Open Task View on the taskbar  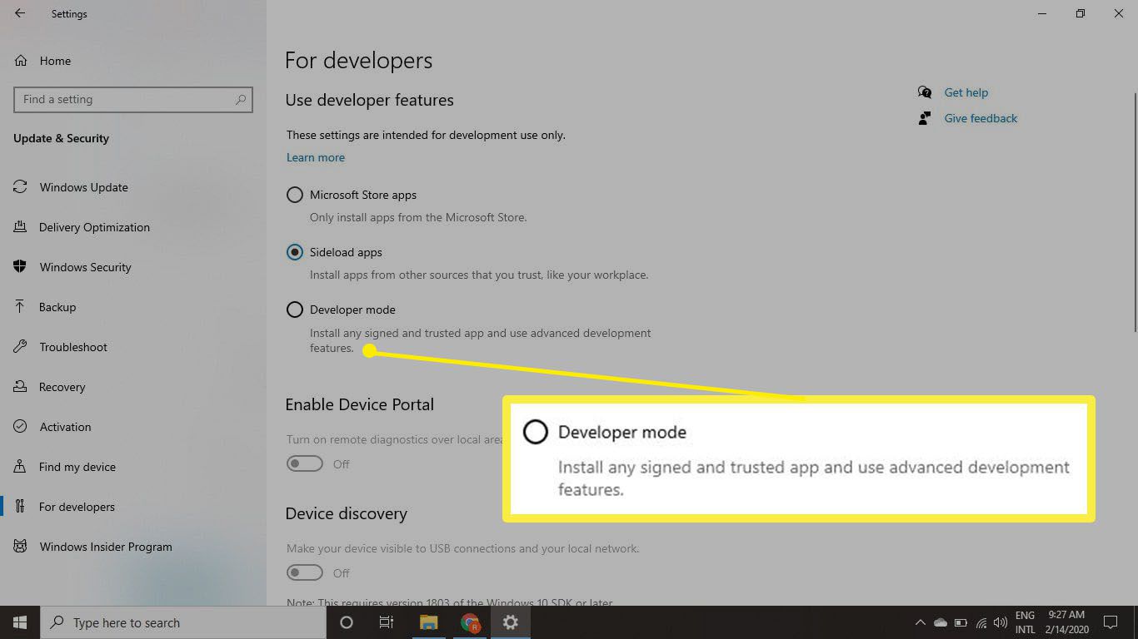[x=387, y=622]
